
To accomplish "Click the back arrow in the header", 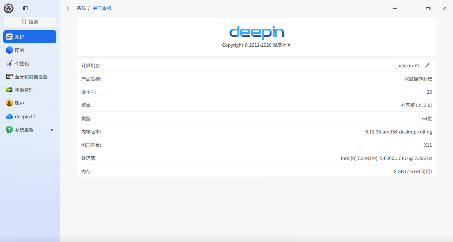I will click(x=68, y=8).
